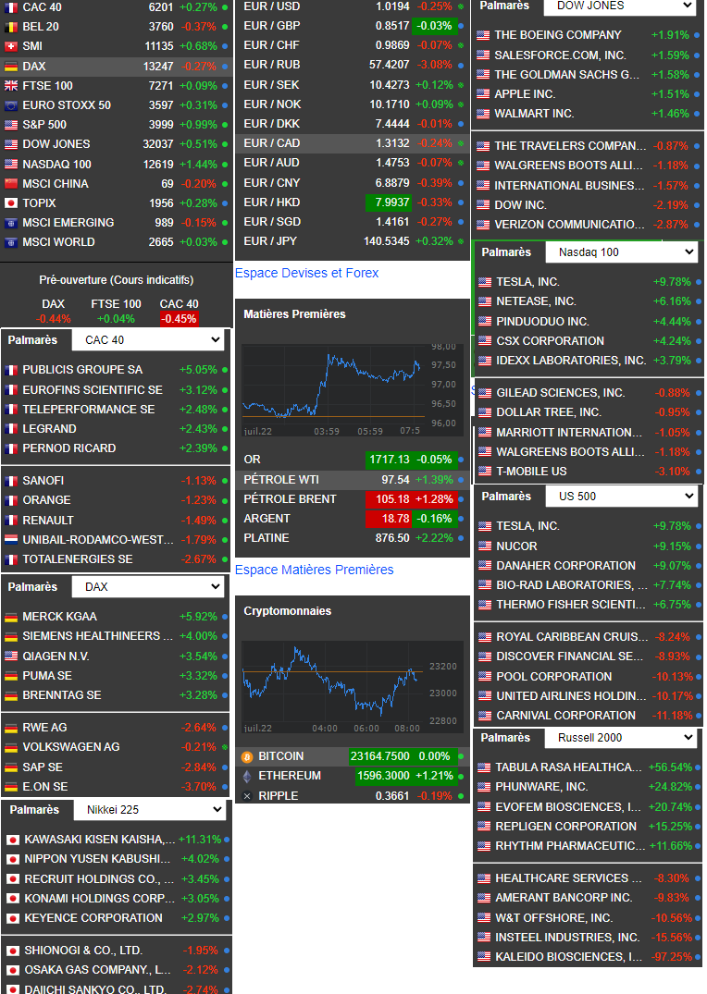Open the CARNIVAL CORPORATION row
Image resolution: width=707 pixels, height=994 pixels.
click(x=588, y=716)
